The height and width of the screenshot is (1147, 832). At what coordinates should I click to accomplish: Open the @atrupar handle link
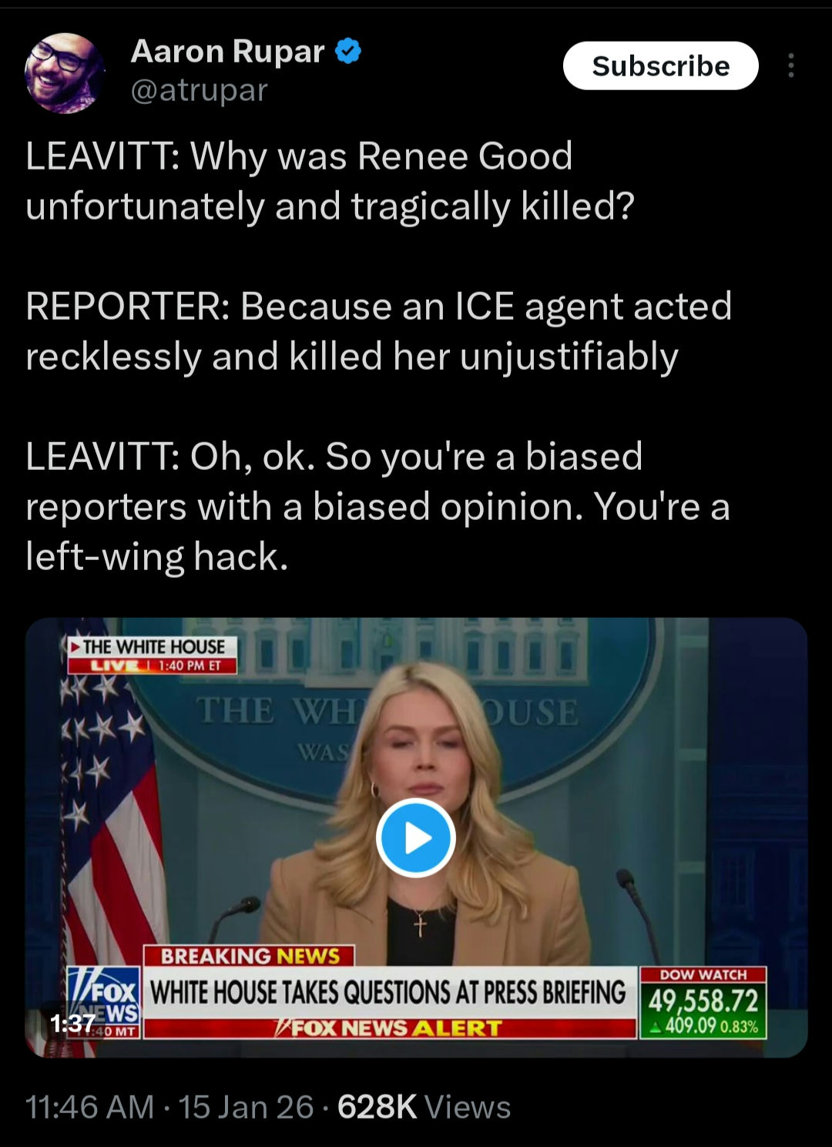coord(199,90)
